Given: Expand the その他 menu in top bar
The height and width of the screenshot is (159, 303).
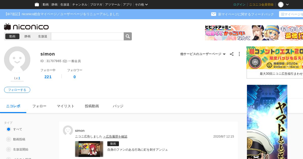Looking at the screenshot, I should [x=141, y=5].
